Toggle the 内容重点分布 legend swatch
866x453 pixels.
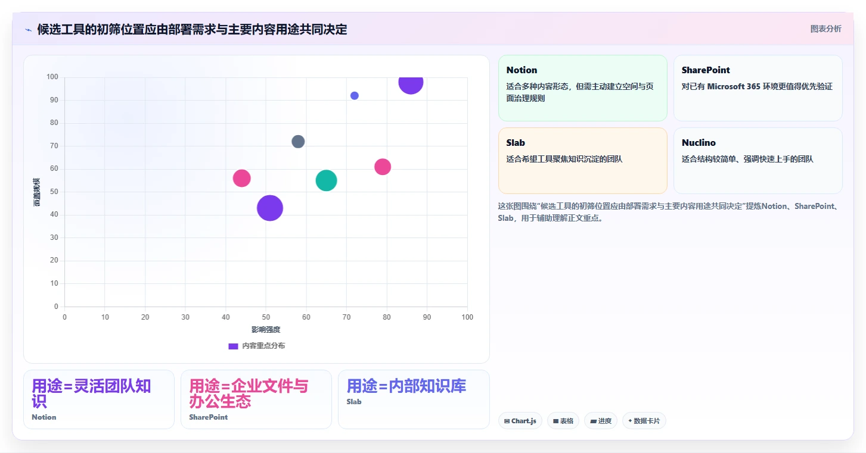233,346
